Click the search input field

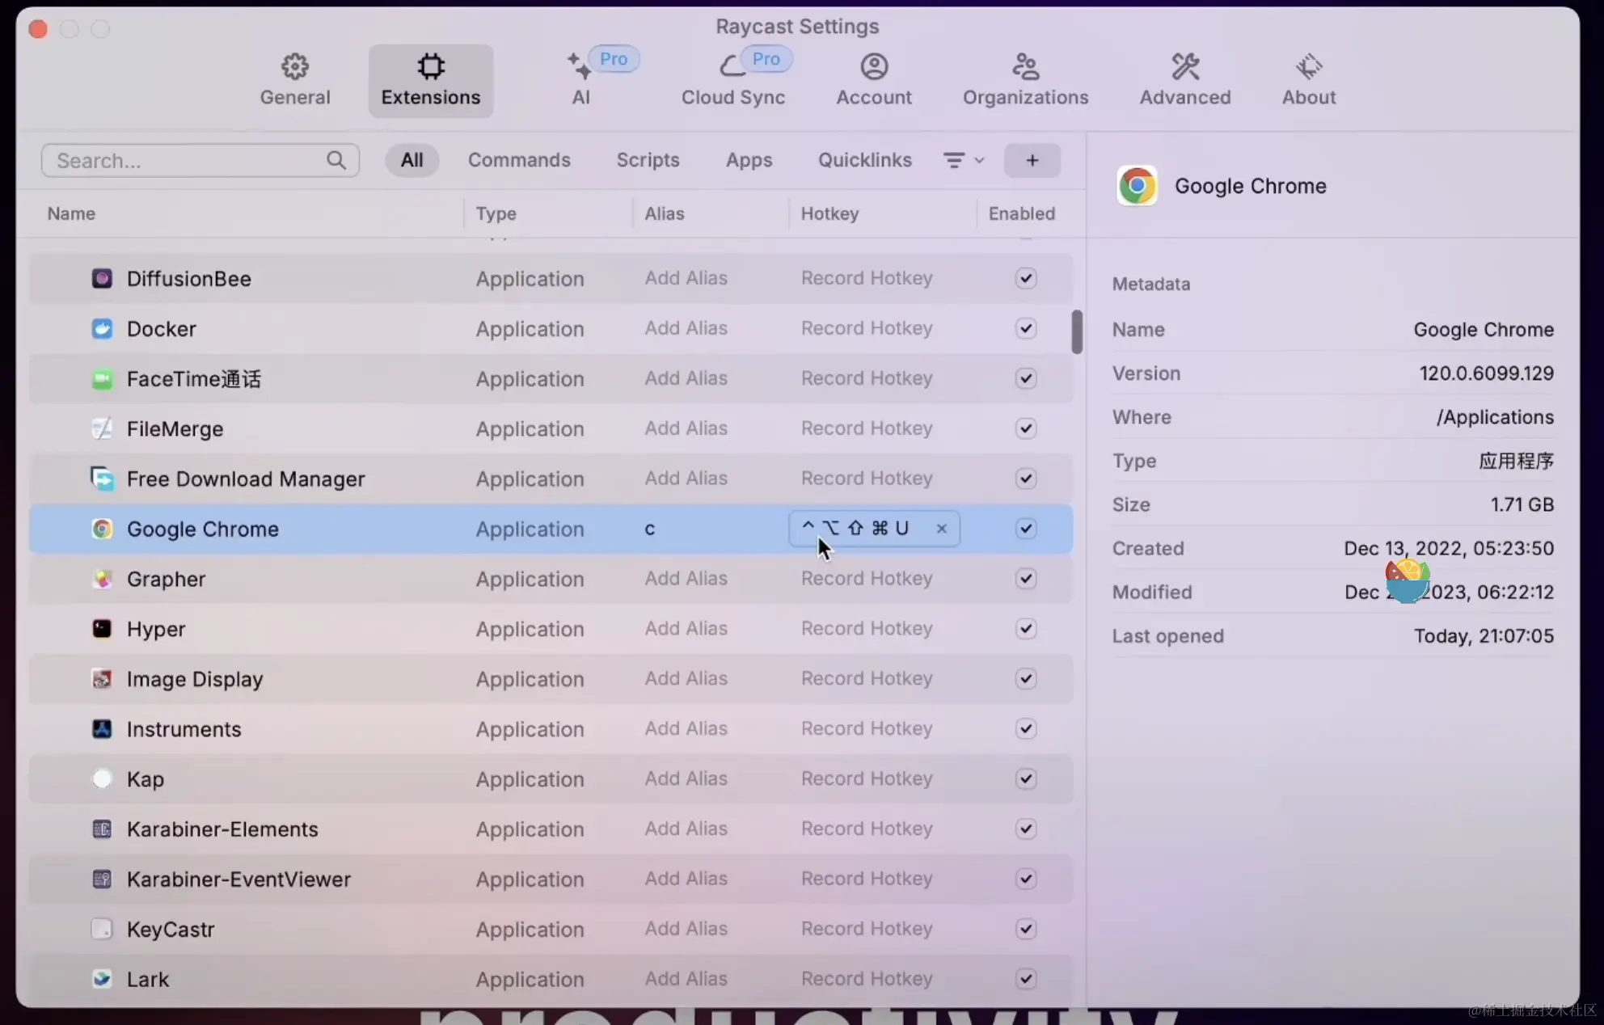[200, 160]
